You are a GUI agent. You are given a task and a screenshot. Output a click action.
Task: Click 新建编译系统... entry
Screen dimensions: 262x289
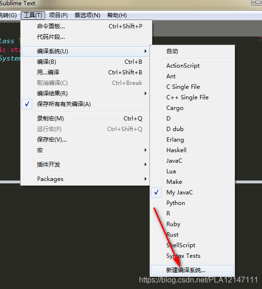pyautogui.click(x=192, y=270)
